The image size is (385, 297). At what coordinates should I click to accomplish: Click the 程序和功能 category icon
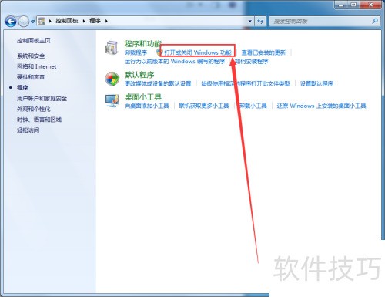pyautogui.click(x=112, y=48)
